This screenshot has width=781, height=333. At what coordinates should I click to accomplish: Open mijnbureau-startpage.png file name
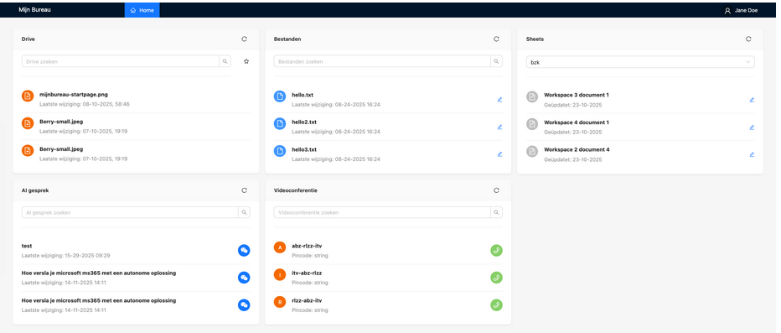point(74,94)
